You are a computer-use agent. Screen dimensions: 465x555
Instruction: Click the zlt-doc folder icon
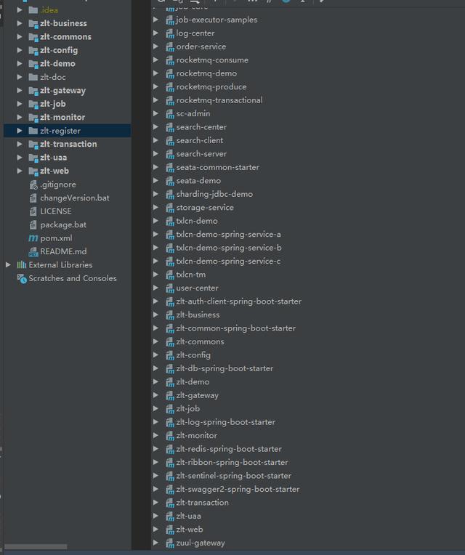33,77
